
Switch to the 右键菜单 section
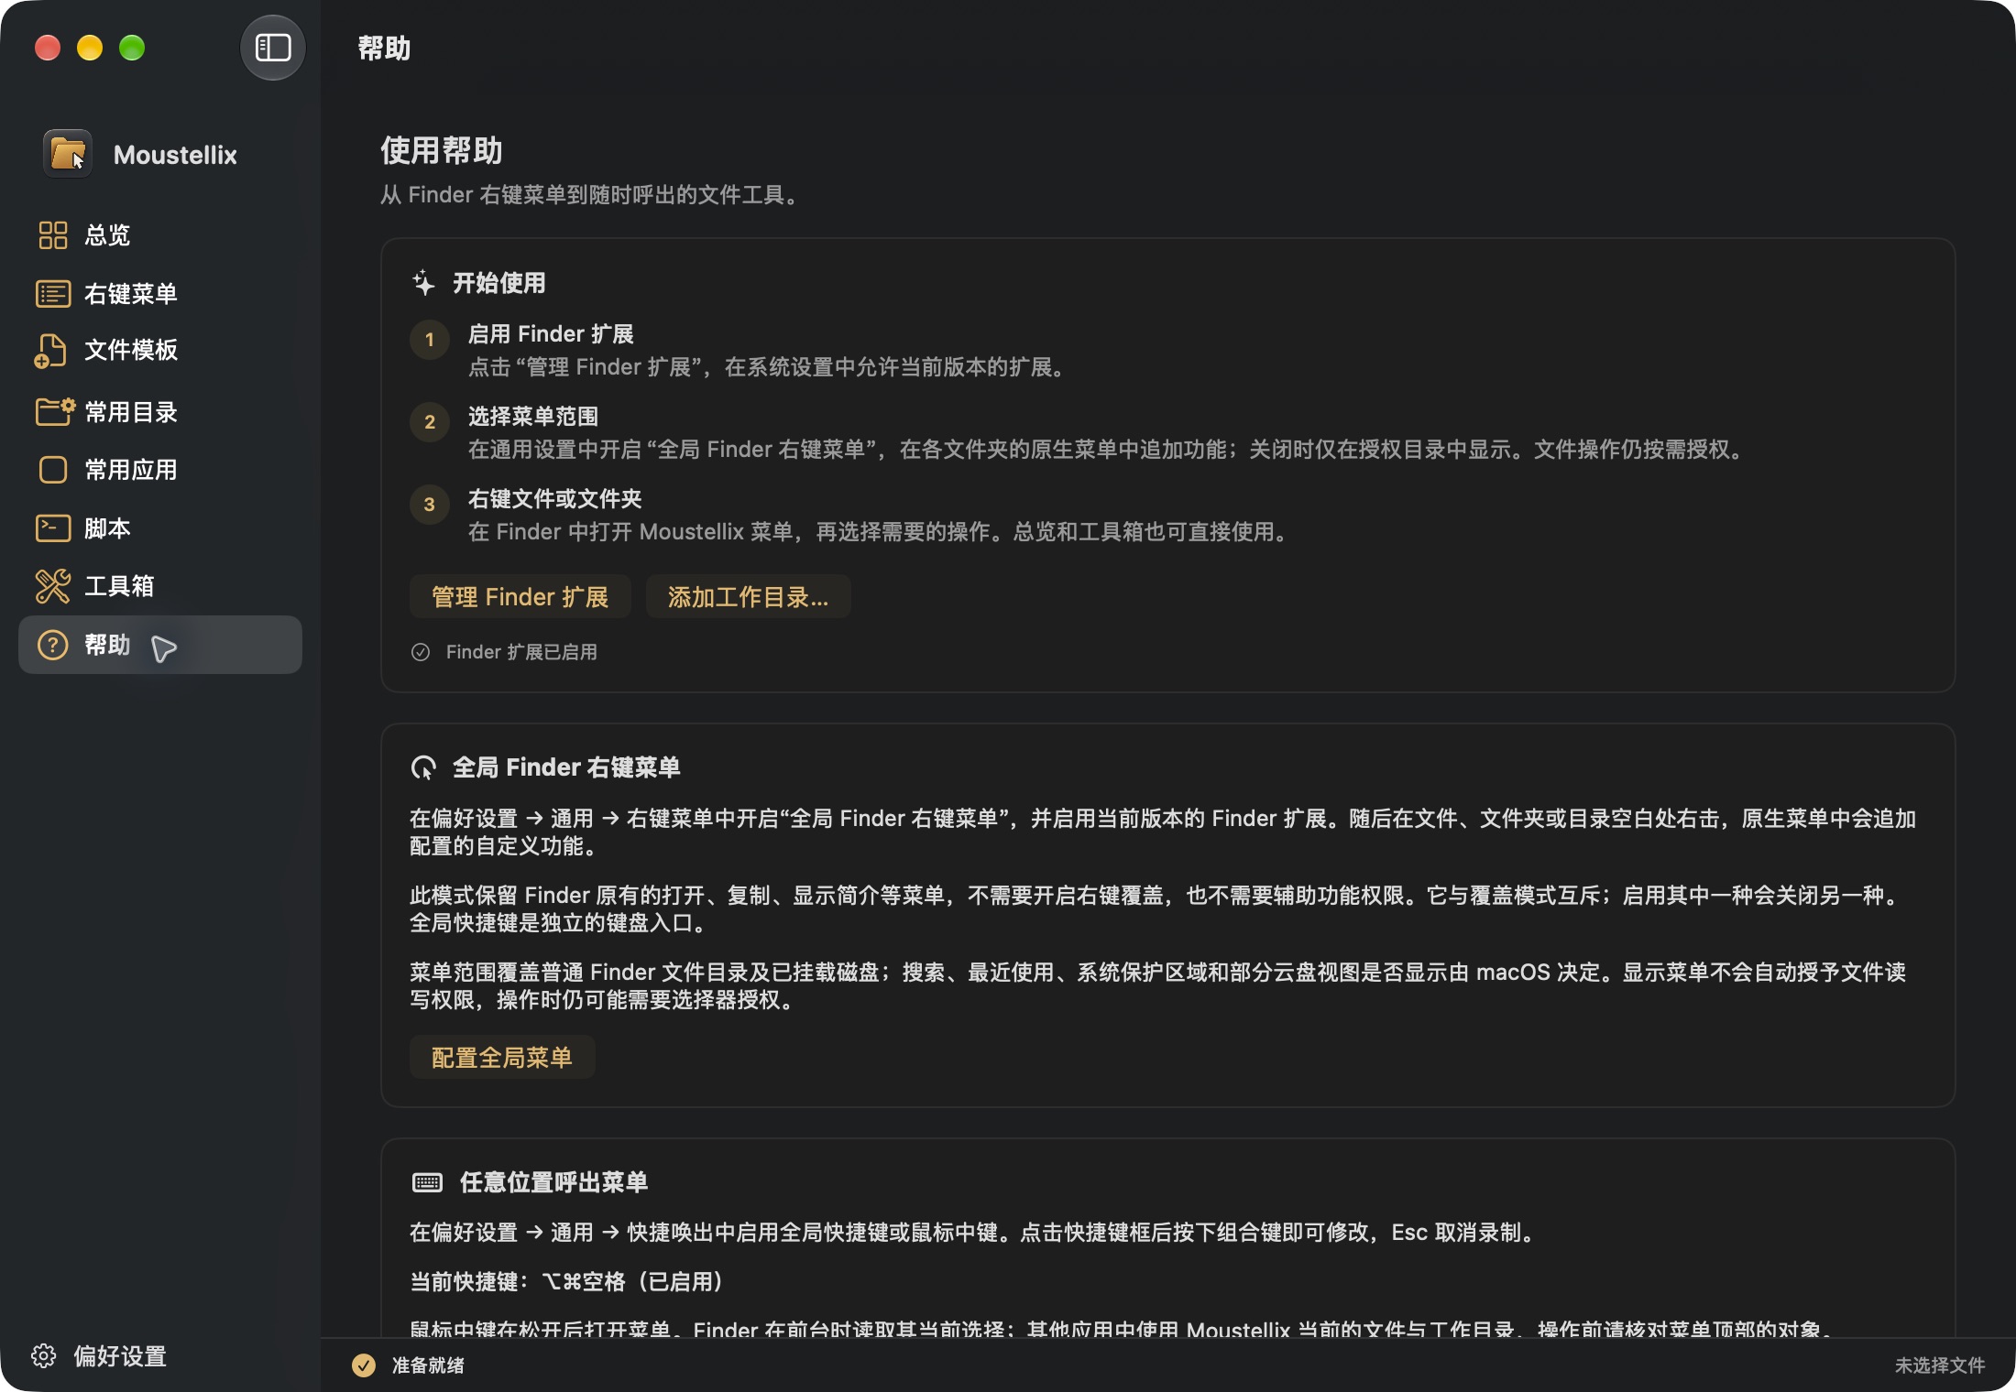[160, 294]
